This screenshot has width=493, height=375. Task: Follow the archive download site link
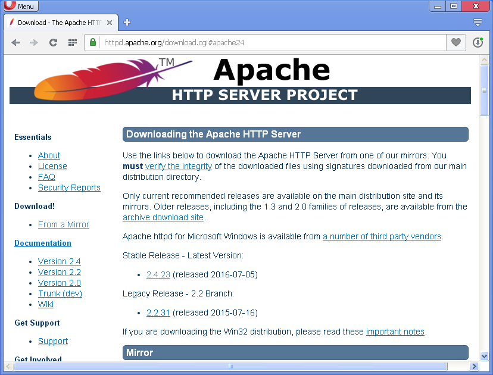tap(163, 217)
